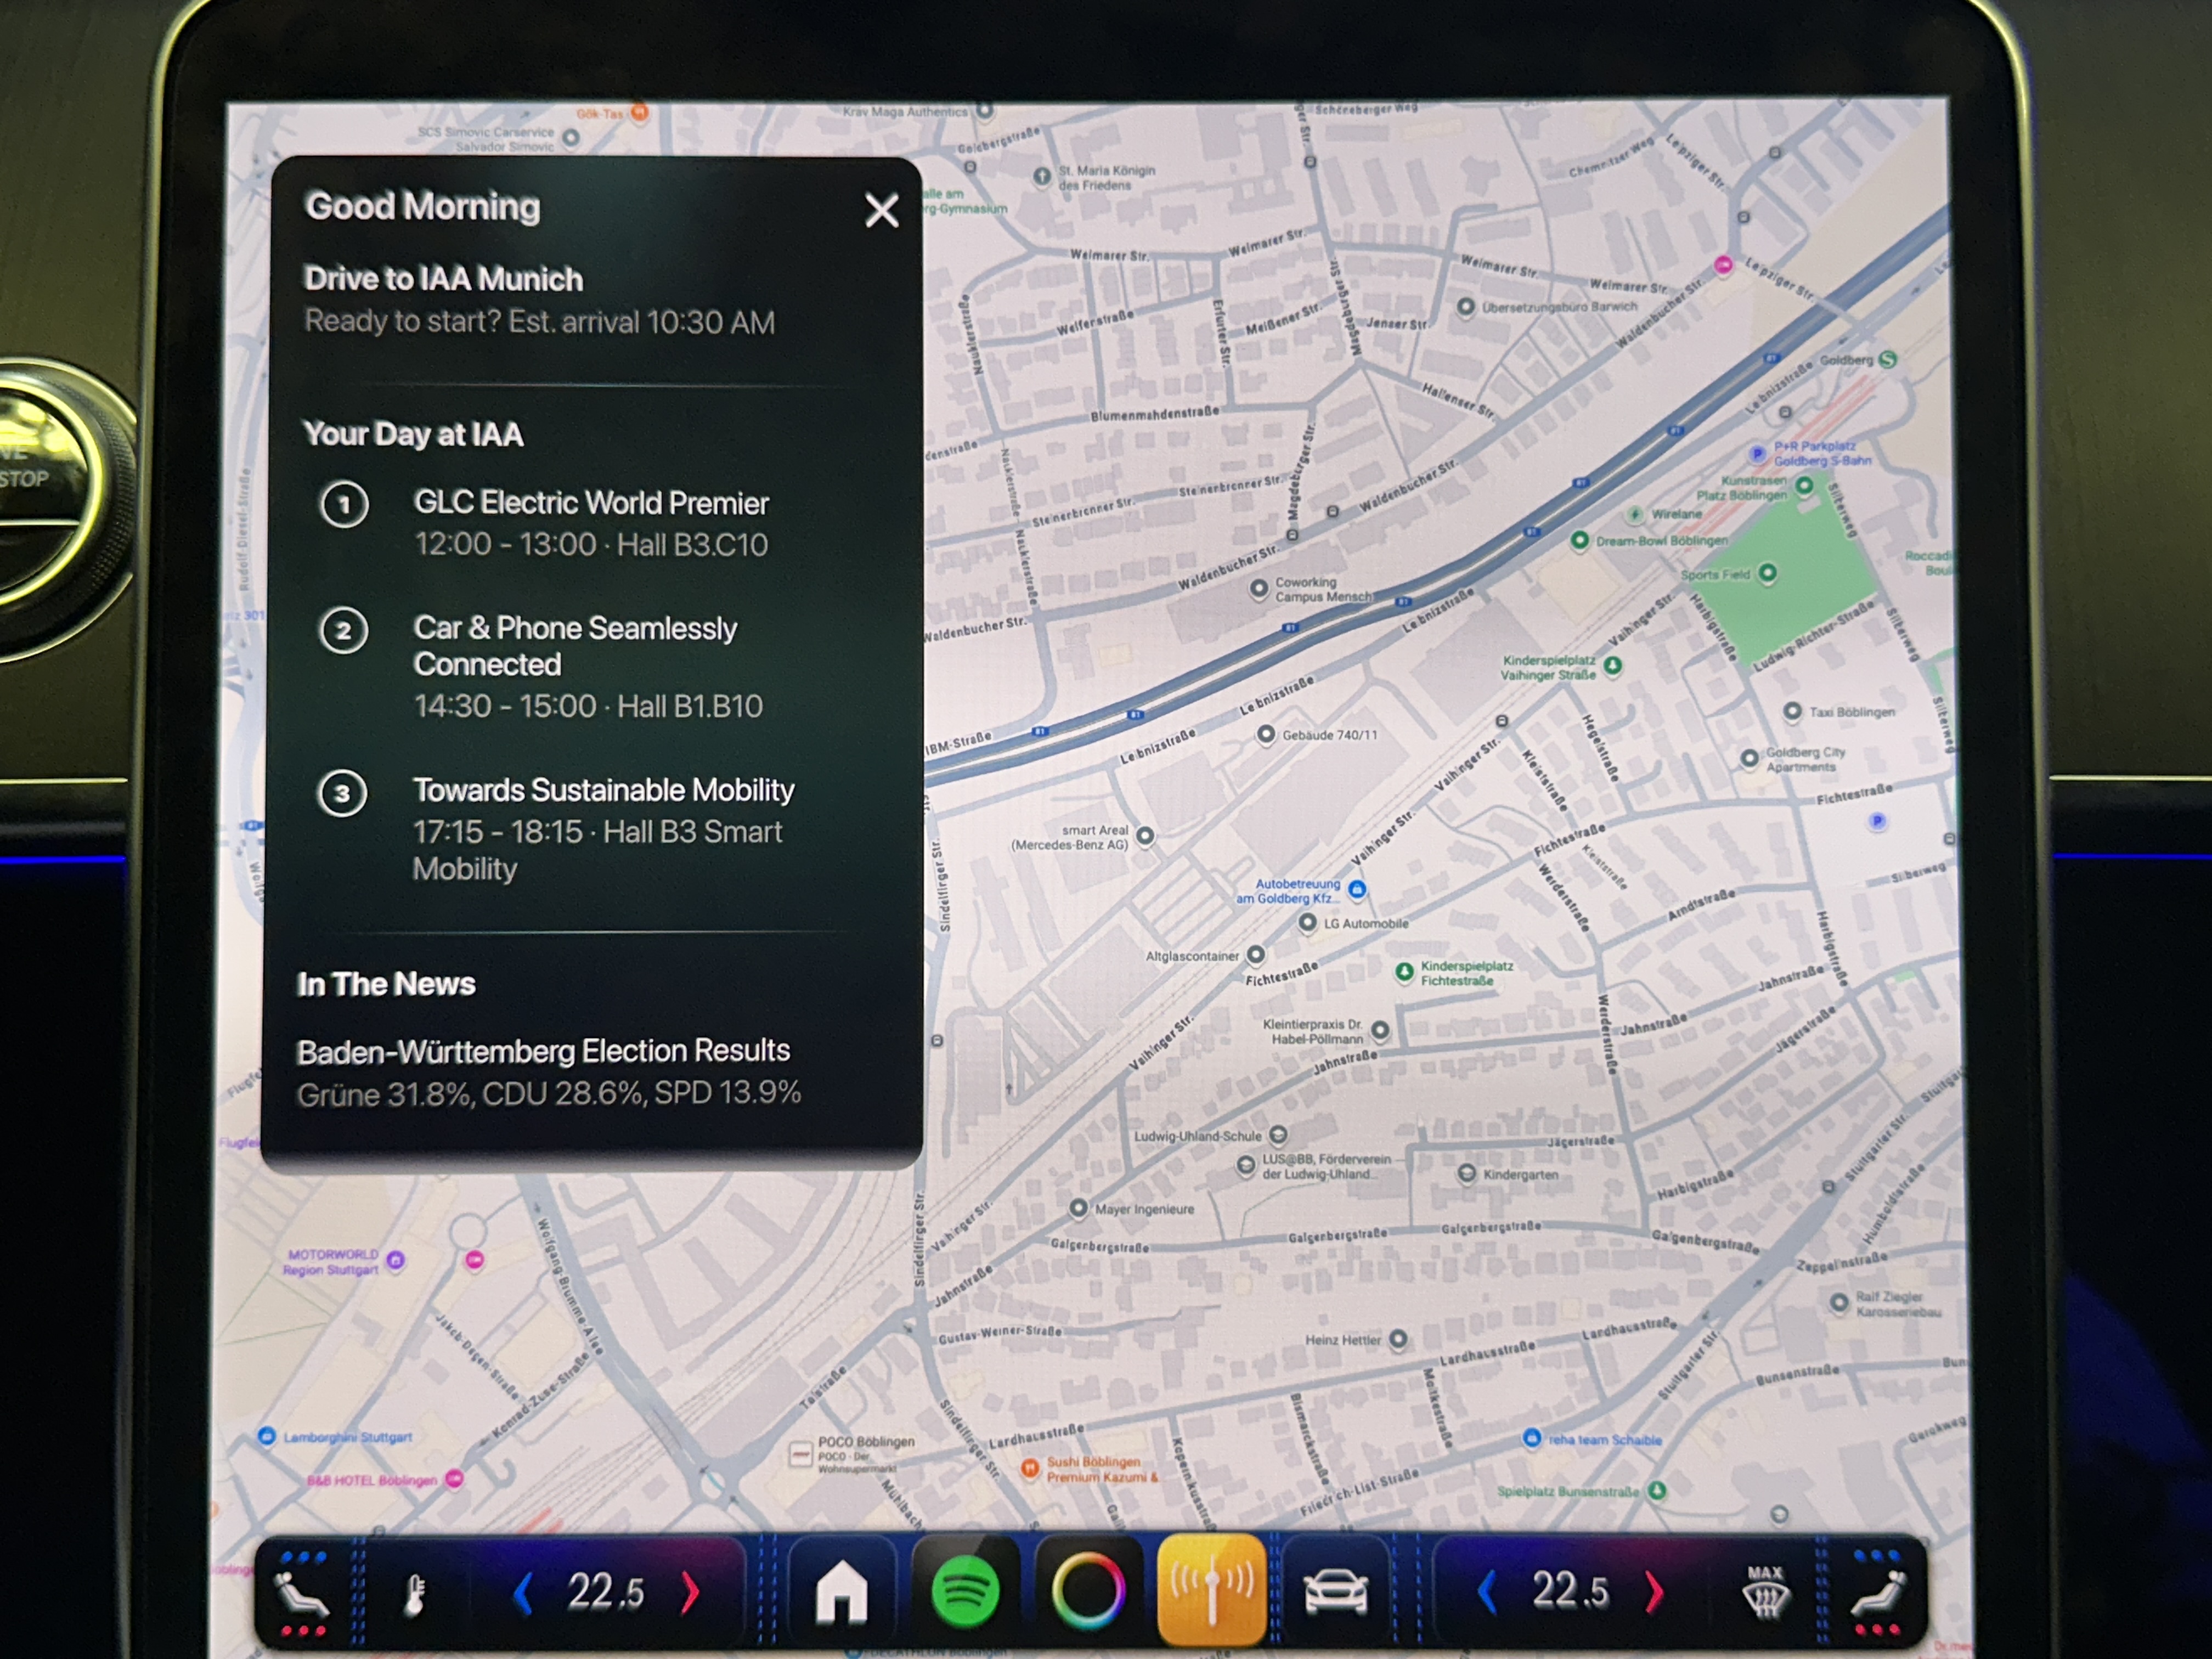Select the Wirelane charging station marker

click(1634, 514)
